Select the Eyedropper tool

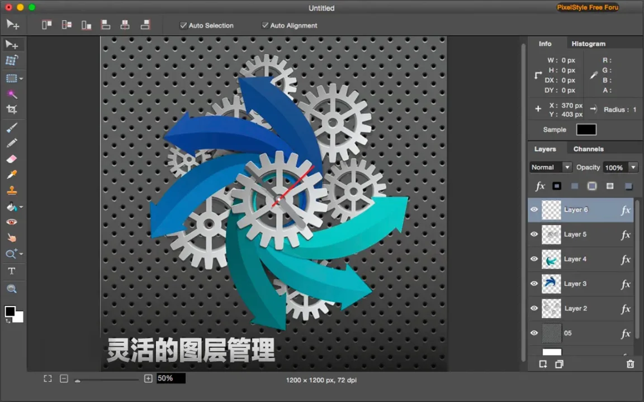12,174
